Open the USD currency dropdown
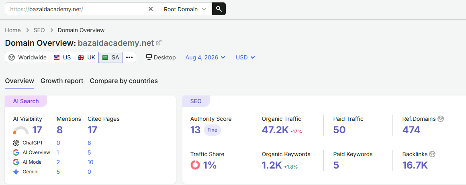Screen dimensions: 466x185 coord(245,58)
